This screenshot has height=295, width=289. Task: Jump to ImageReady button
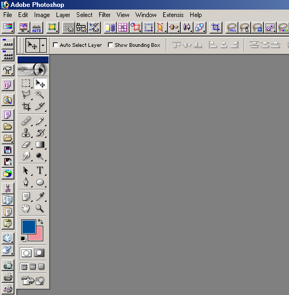click(33, 281)
